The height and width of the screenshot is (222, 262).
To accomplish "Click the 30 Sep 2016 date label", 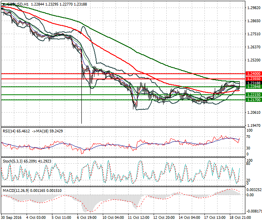I will click(12, 218).
